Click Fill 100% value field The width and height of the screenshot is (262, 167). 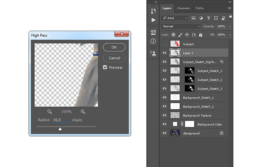(x=222, y=35)
